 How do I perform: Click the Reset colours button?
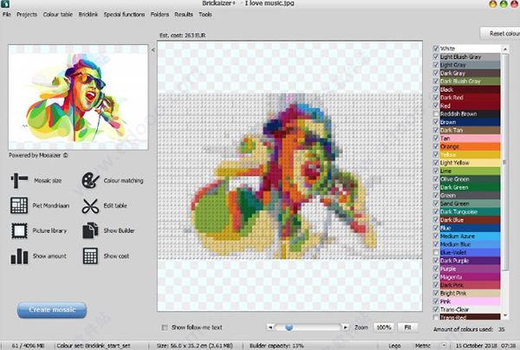pyautogui.click(x=500, y=34)
